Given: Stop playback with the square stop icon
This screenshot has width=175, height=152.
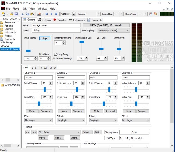Looking at the screenshot, I should [x=47, y=14].
